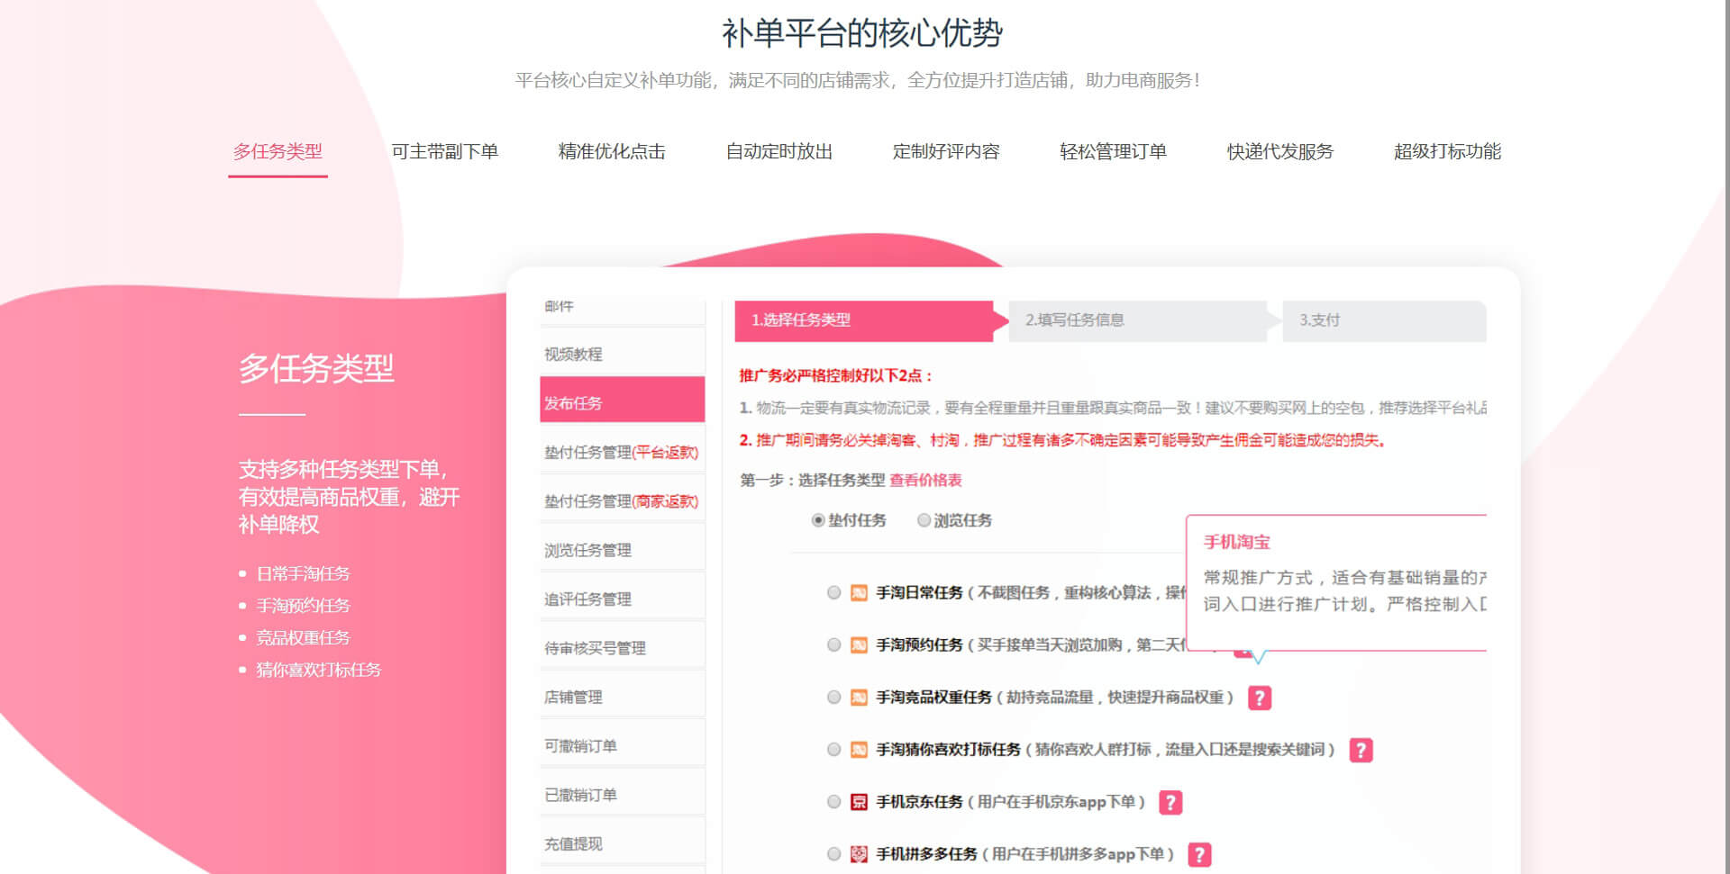
Task: Open the 超级打标功能 tab
Action: [x=1447, y=151]
